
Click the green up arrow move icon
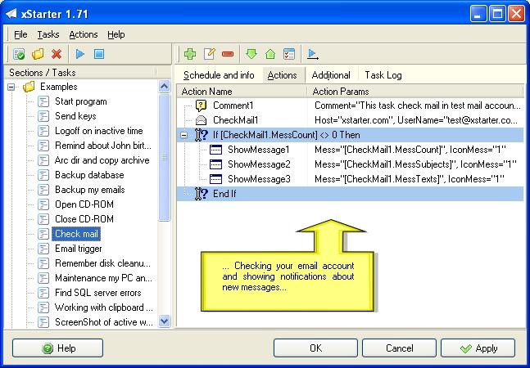[x=270, y=55]
